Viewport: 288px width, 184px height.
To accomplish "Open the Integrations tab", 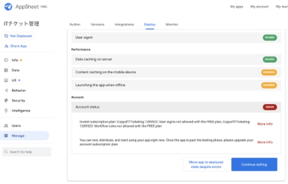I will point(124,24).
